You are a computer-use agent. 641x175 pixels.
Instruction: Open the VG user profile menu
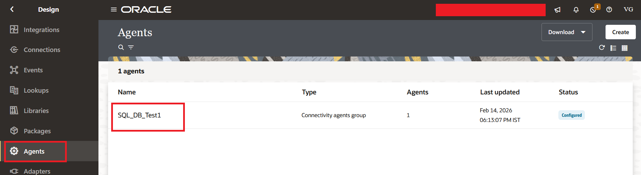(x=628, y=10)
